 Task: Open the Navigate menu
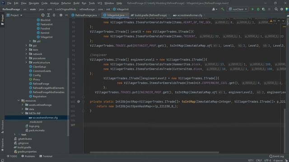coord(34,3)
